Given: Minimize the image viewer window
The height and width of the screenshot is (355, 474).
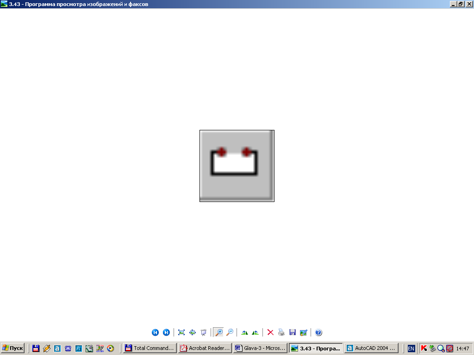Looking at the screenshot, I should point(454,4).
